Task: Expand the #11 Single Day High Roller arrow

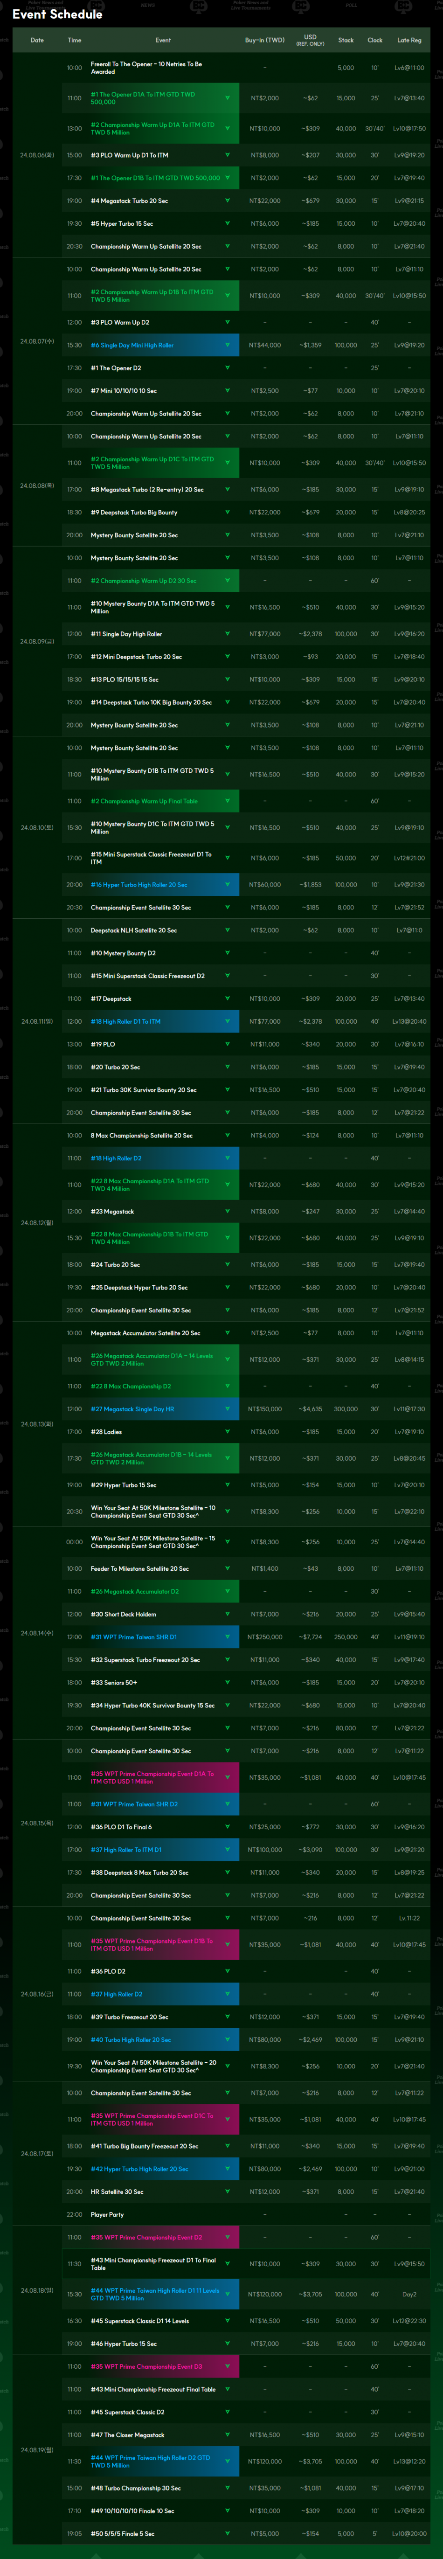Action: pyautogui.click(x=228, y=634)
